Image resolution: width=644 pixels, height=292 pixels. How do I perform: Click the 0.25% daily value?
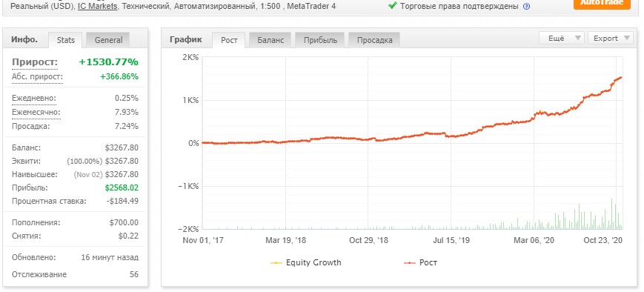[x=127, y=98]
